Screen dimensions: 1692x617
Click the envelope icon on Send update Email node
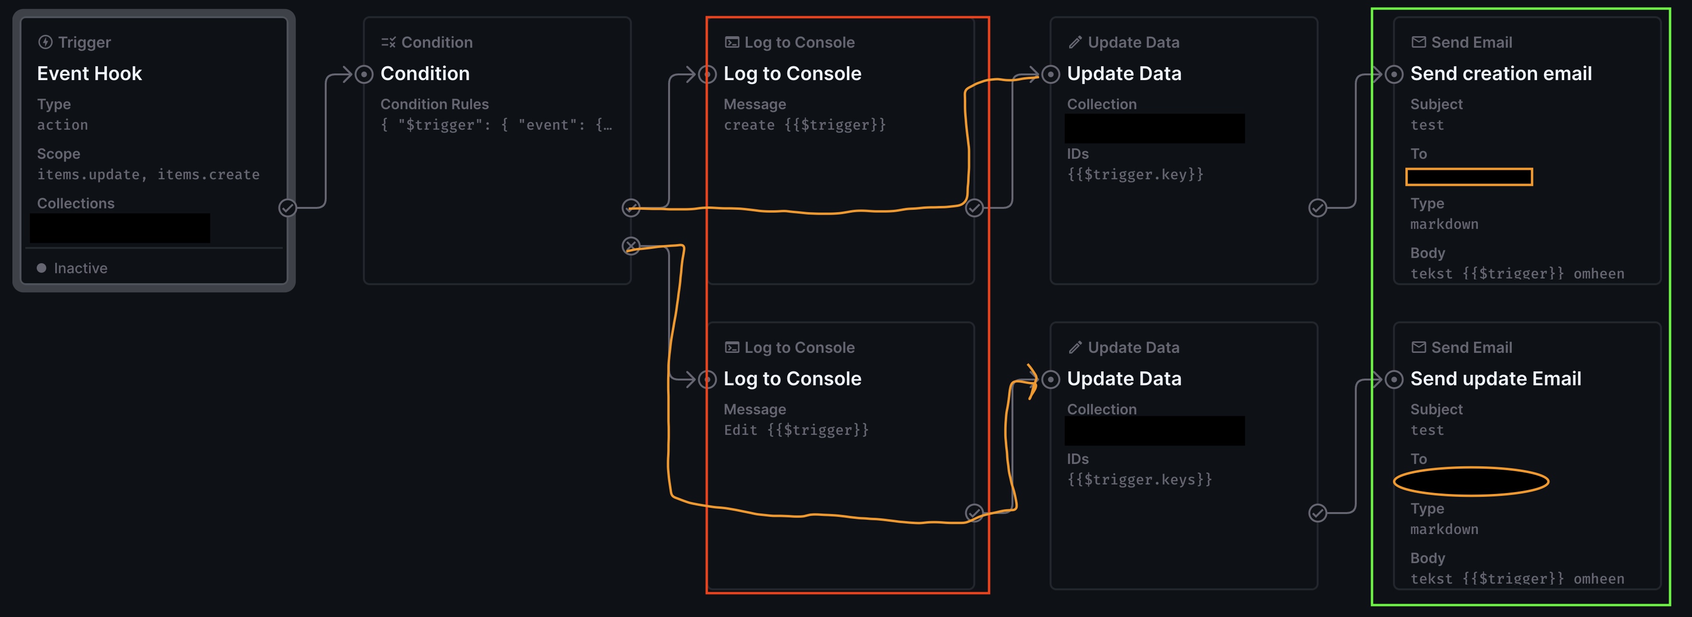1417,347
